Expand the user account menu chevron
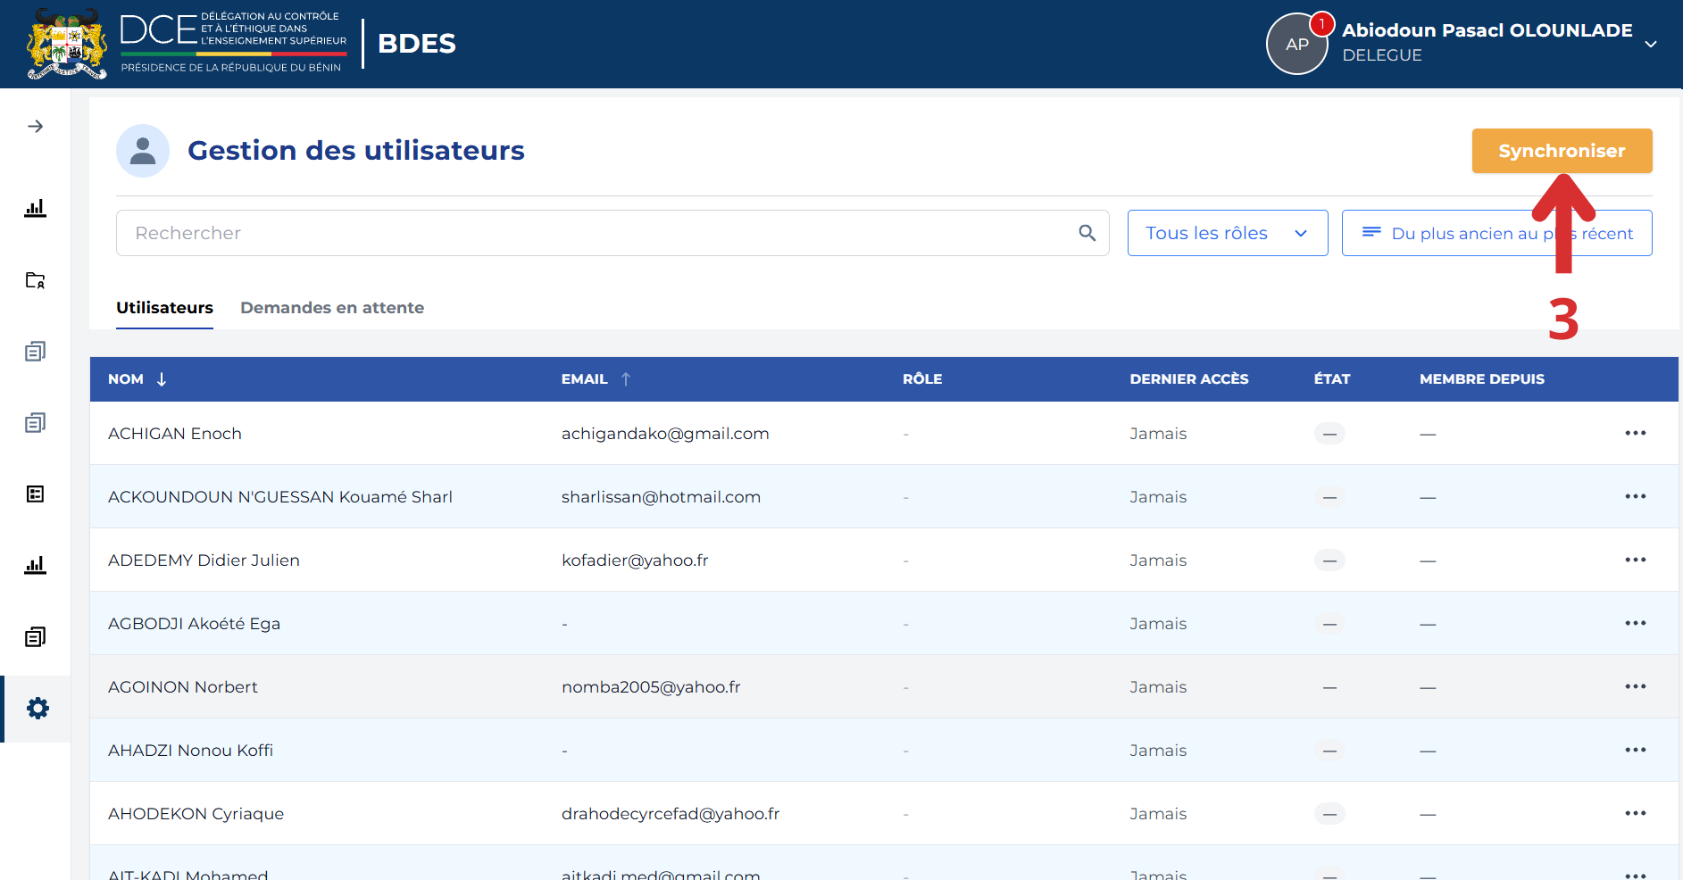Image resolution: width=1683 pixels, height=880 pixels. (1651, 44)
